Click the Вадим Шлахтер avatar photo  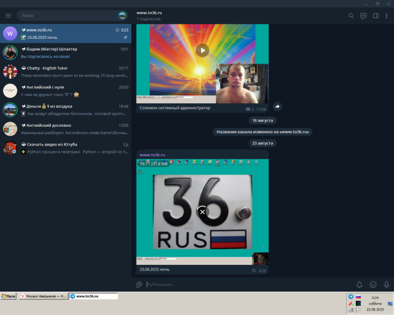10,52
